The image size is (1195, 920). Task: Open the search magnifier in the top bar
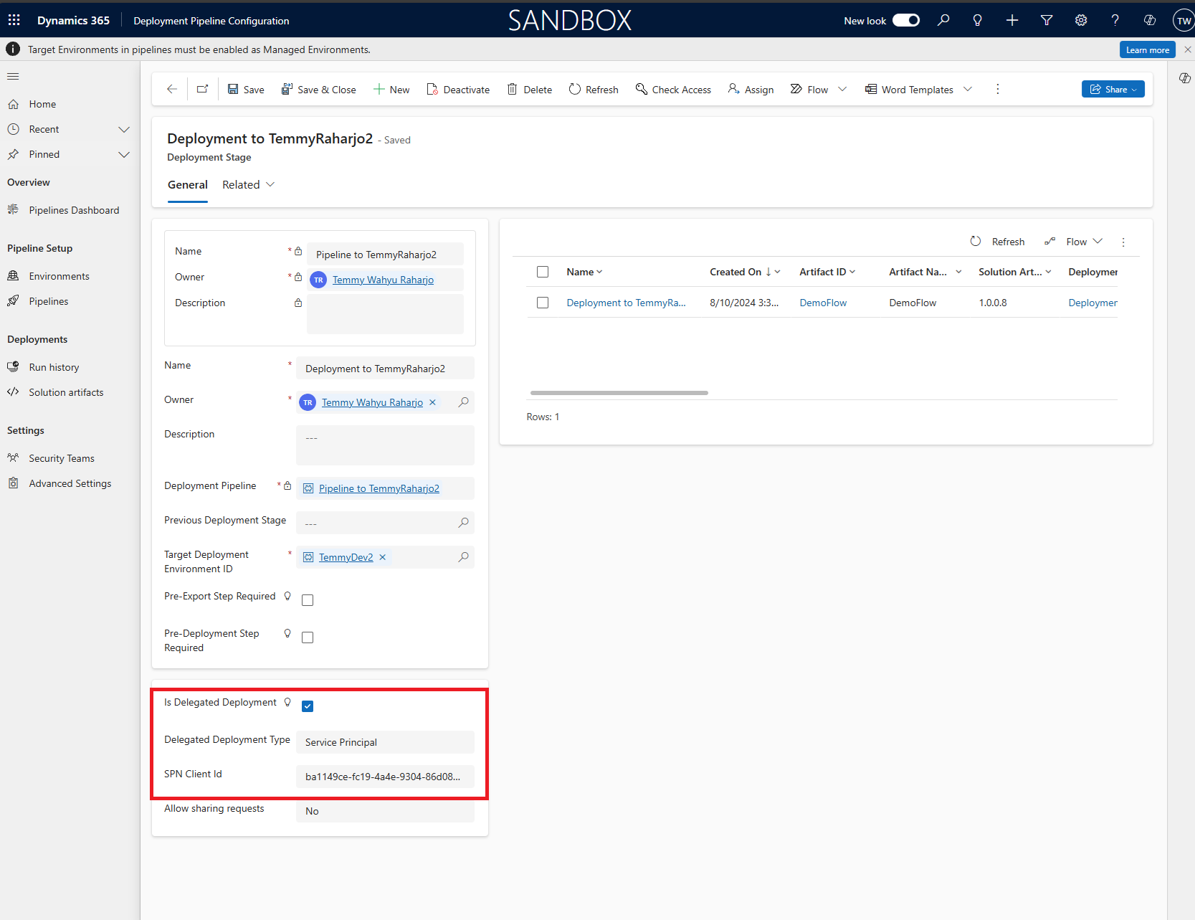tap(943, 20)
